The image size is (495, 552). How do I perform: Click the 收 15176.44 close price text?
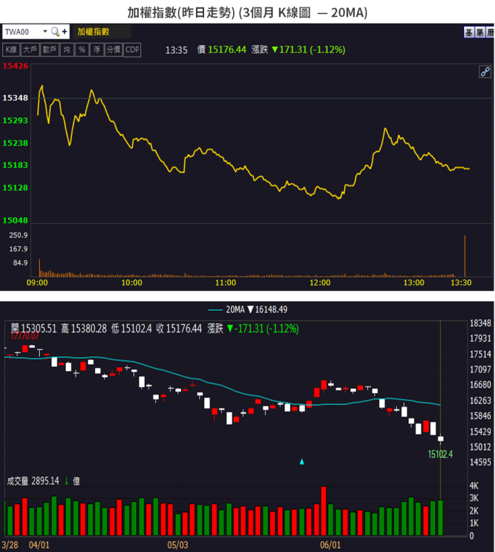179,328
